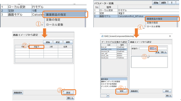The width and height of the screenshot is (181, 101).
Task: Select second_txf row in data model list
Action: 114,51
